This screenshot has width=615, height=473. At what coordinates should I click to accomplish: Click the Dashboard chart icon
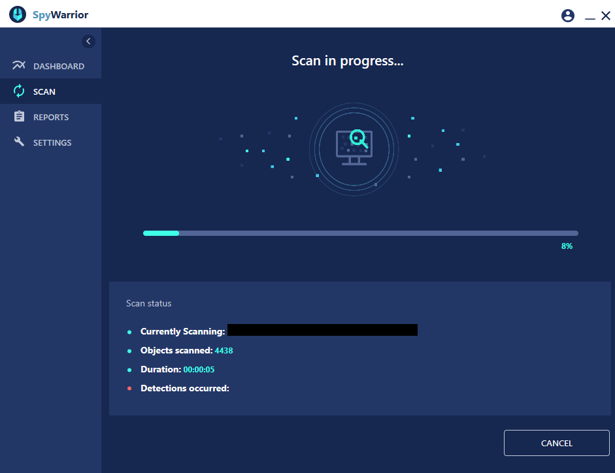point(19,65)
